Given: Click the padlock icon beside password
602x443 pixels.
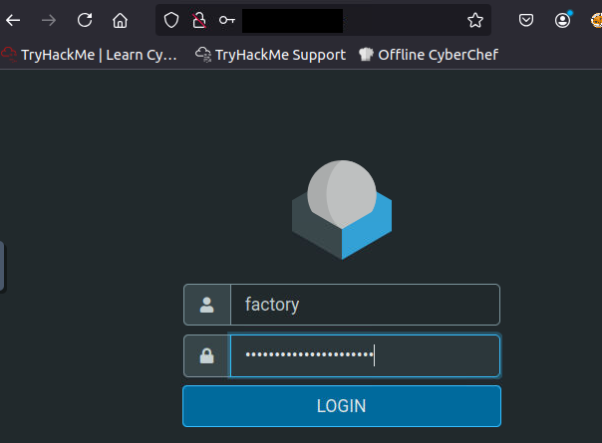Looking at the screenshot, I should coord(206,355).
